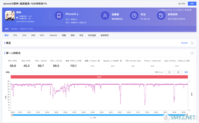Click average FPS value 56.6

13,66
